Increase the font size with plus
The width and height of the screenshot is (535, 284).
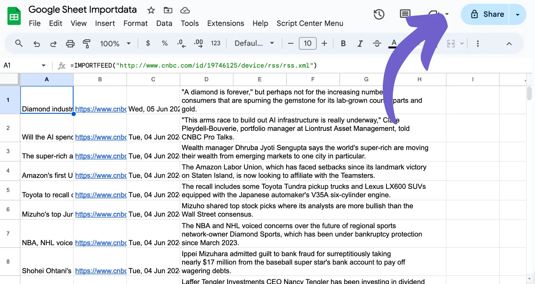(324, 43)
